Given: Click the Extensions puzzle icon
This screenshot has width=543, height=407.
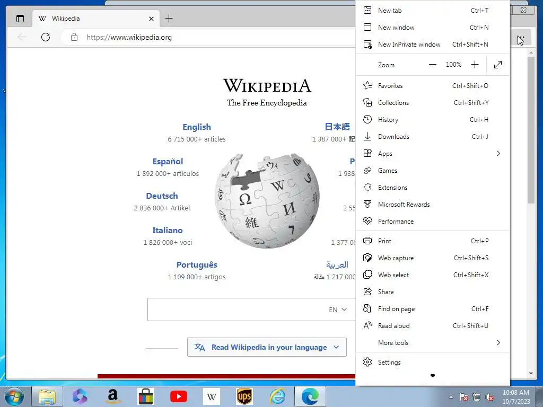Looking at the screenshot, I should [367, 187].
